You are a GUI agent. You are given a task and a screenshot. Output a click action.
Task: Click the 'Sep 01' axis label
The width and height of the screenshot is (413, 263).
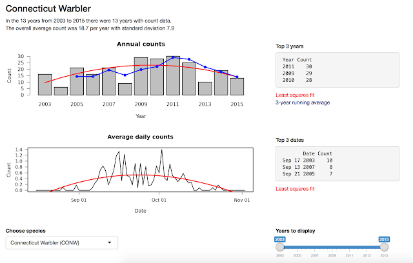[79, 200]
